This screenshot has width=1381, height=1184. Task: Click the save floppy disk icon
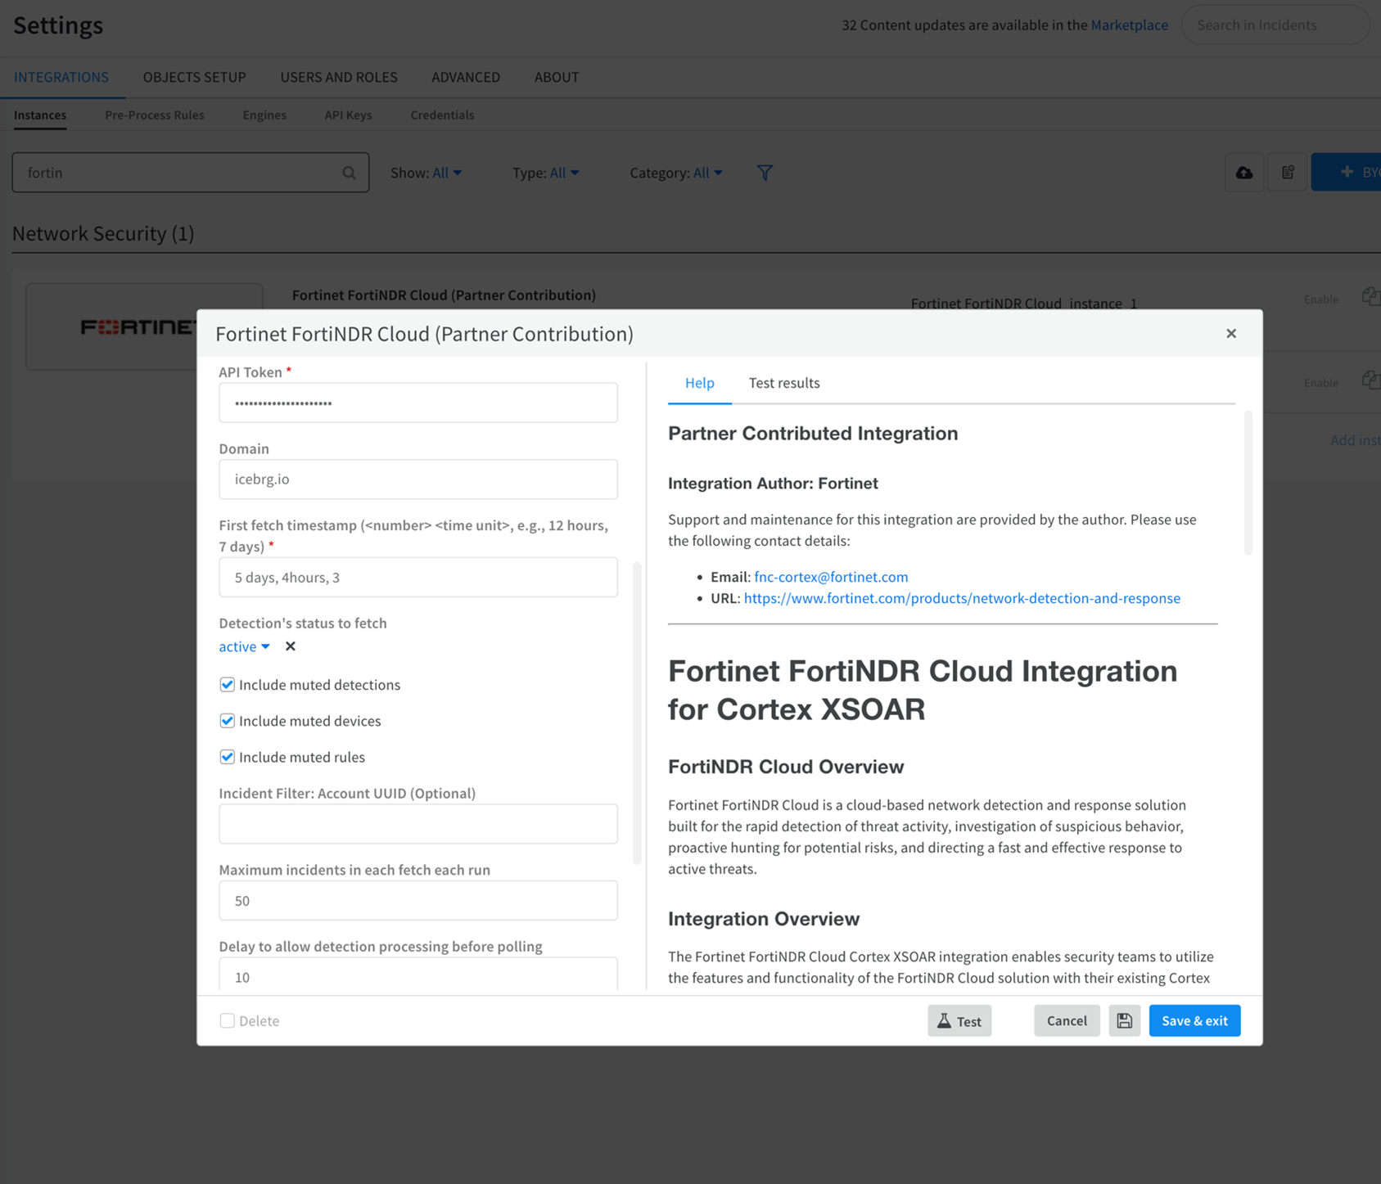click(x=1124, y=1020)
